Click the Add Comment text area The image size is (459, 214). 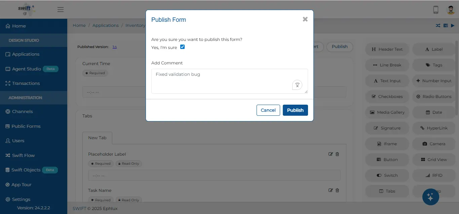pyautogui.click(x=230, y=81)
